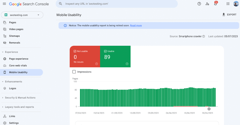Open the Google apps grid
The image size is (240, 125).
coord(228,4)
